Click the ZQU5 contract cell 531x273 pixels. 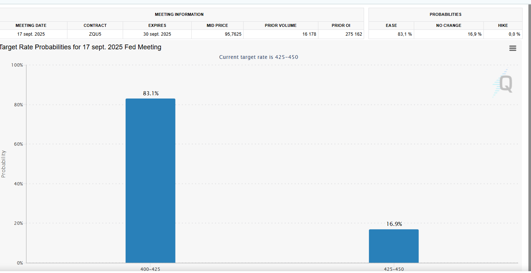click(x=95, y=34)
